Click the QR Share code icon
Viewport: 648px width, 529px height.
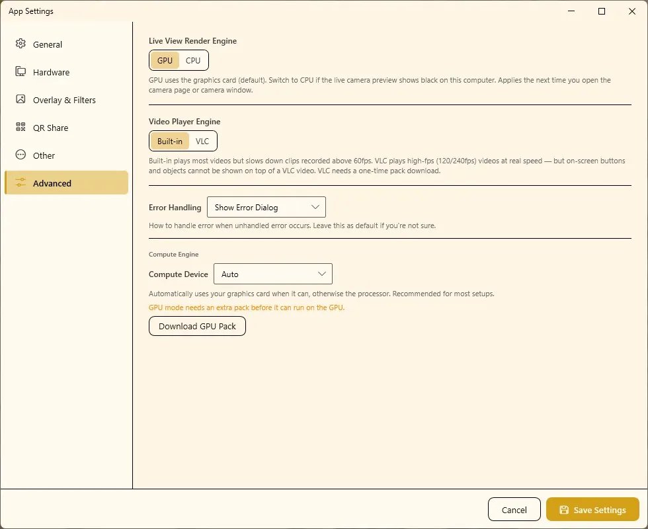coord(20,127)
